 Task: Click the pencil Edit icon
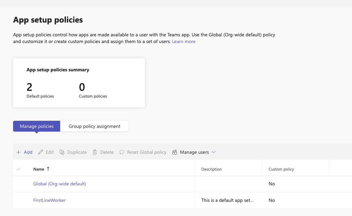pyautogui.click(x=41, y=152)
